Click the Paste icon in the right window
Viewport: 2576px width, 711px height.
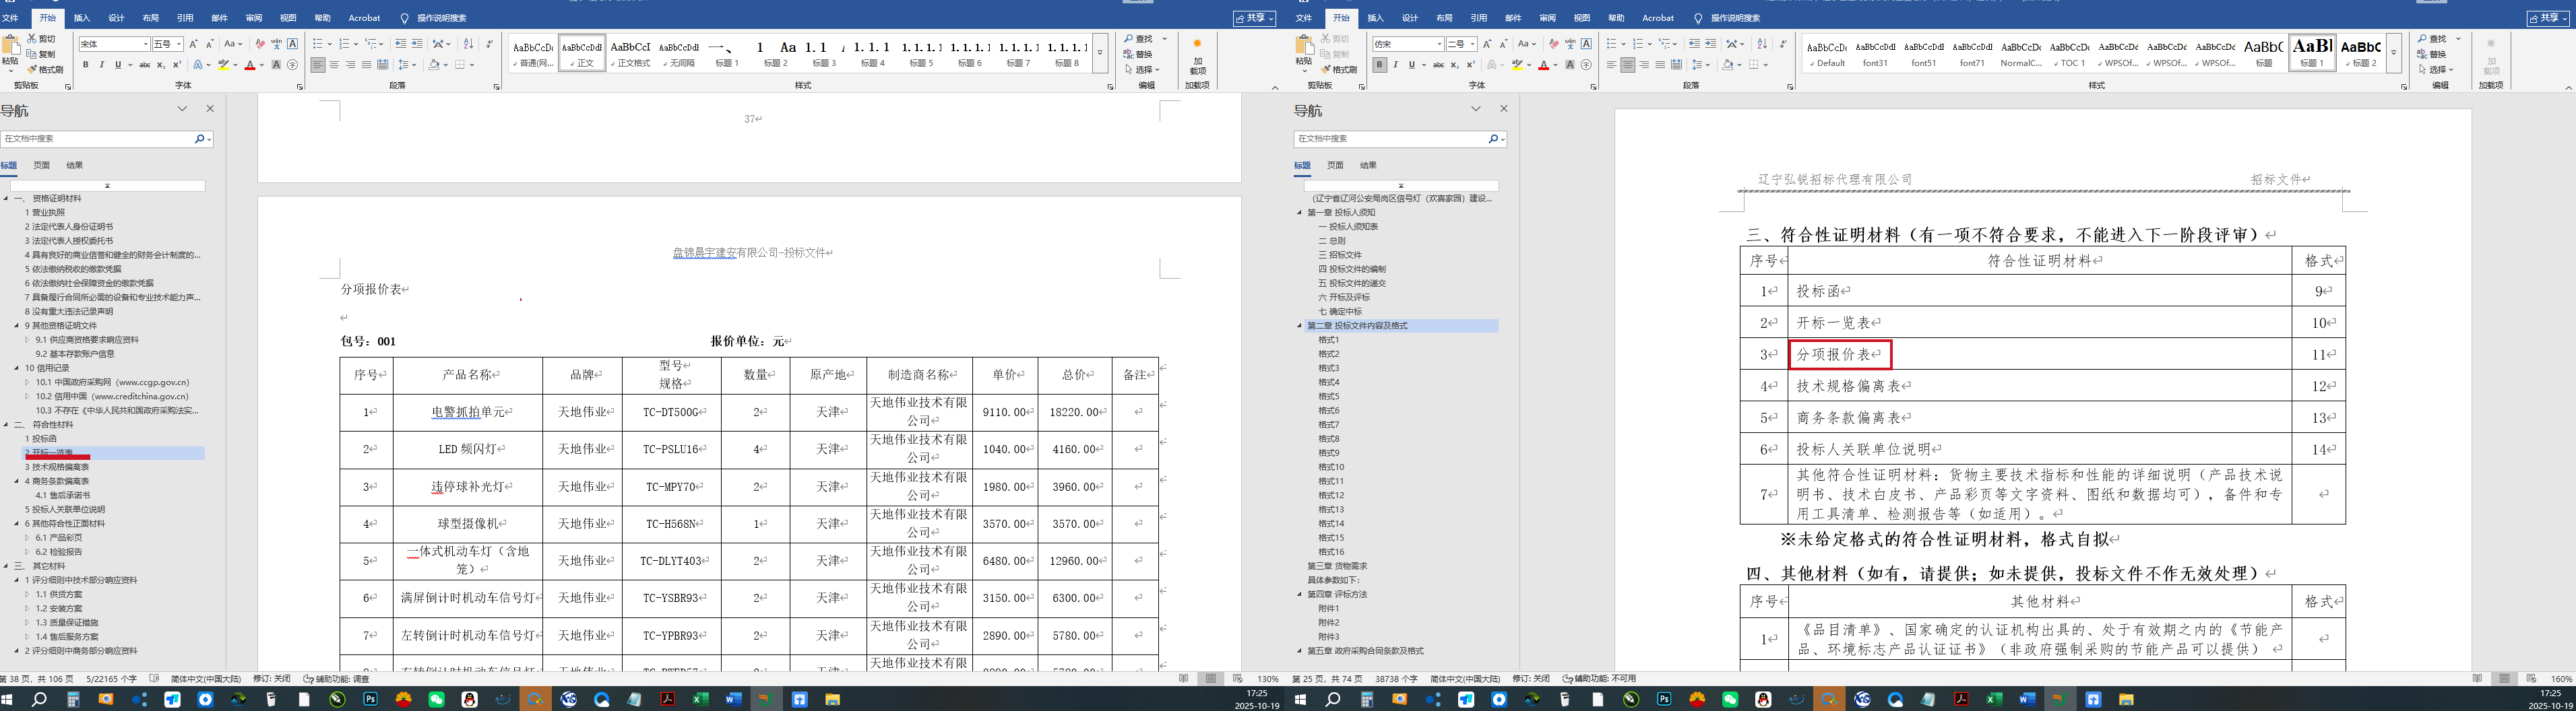pos(1304,46)
